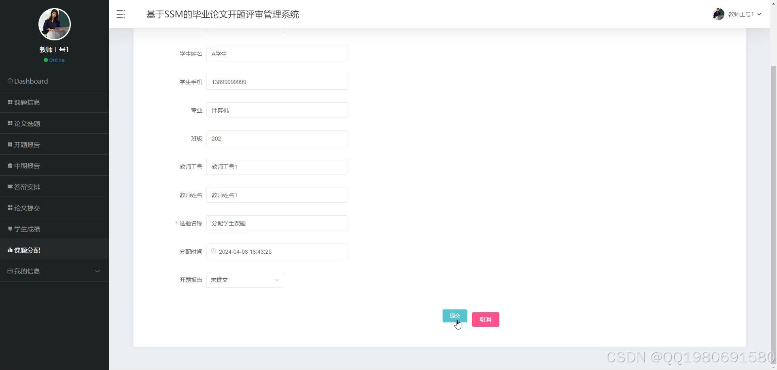Click the 论文选题 icon in the sidebar
This screenshot has width=777, height=370.
point(10,123)
